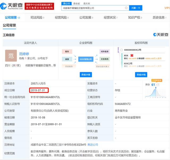
Task: Select the registered address text
Action: pyautogui.click(x=58, y=145)
